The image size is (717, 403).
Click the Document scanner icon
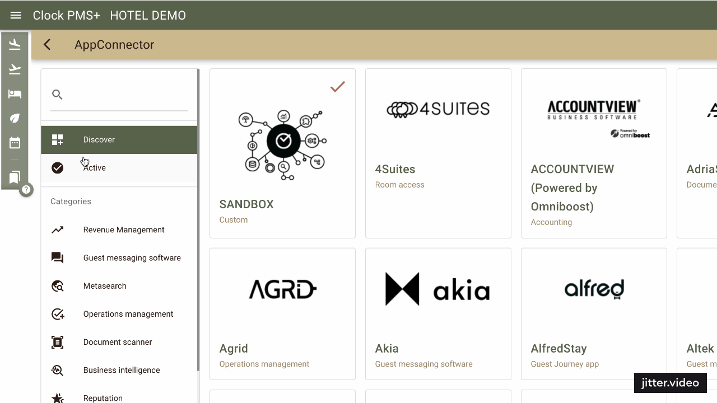point(57,342)
